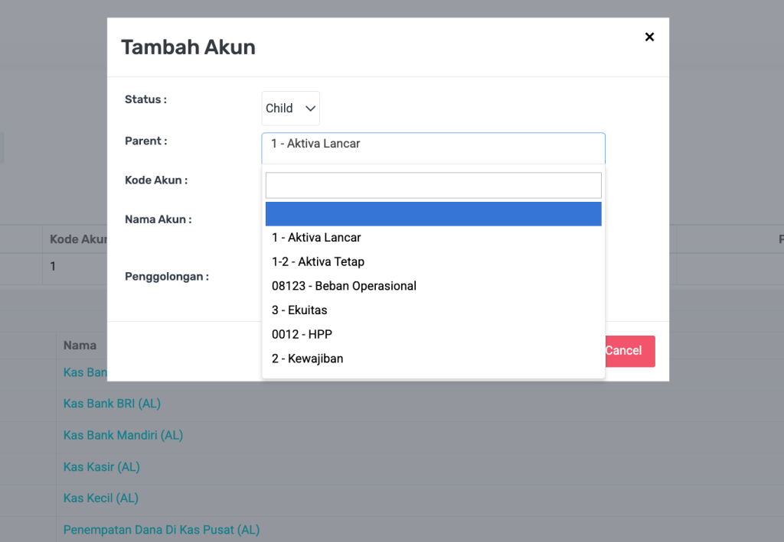
Task: Open the Kas Bank Mandiri (AL) link
Action: coord(123,435)
